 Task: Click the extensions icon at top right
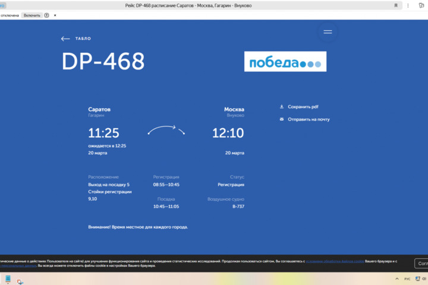(421, 5)
